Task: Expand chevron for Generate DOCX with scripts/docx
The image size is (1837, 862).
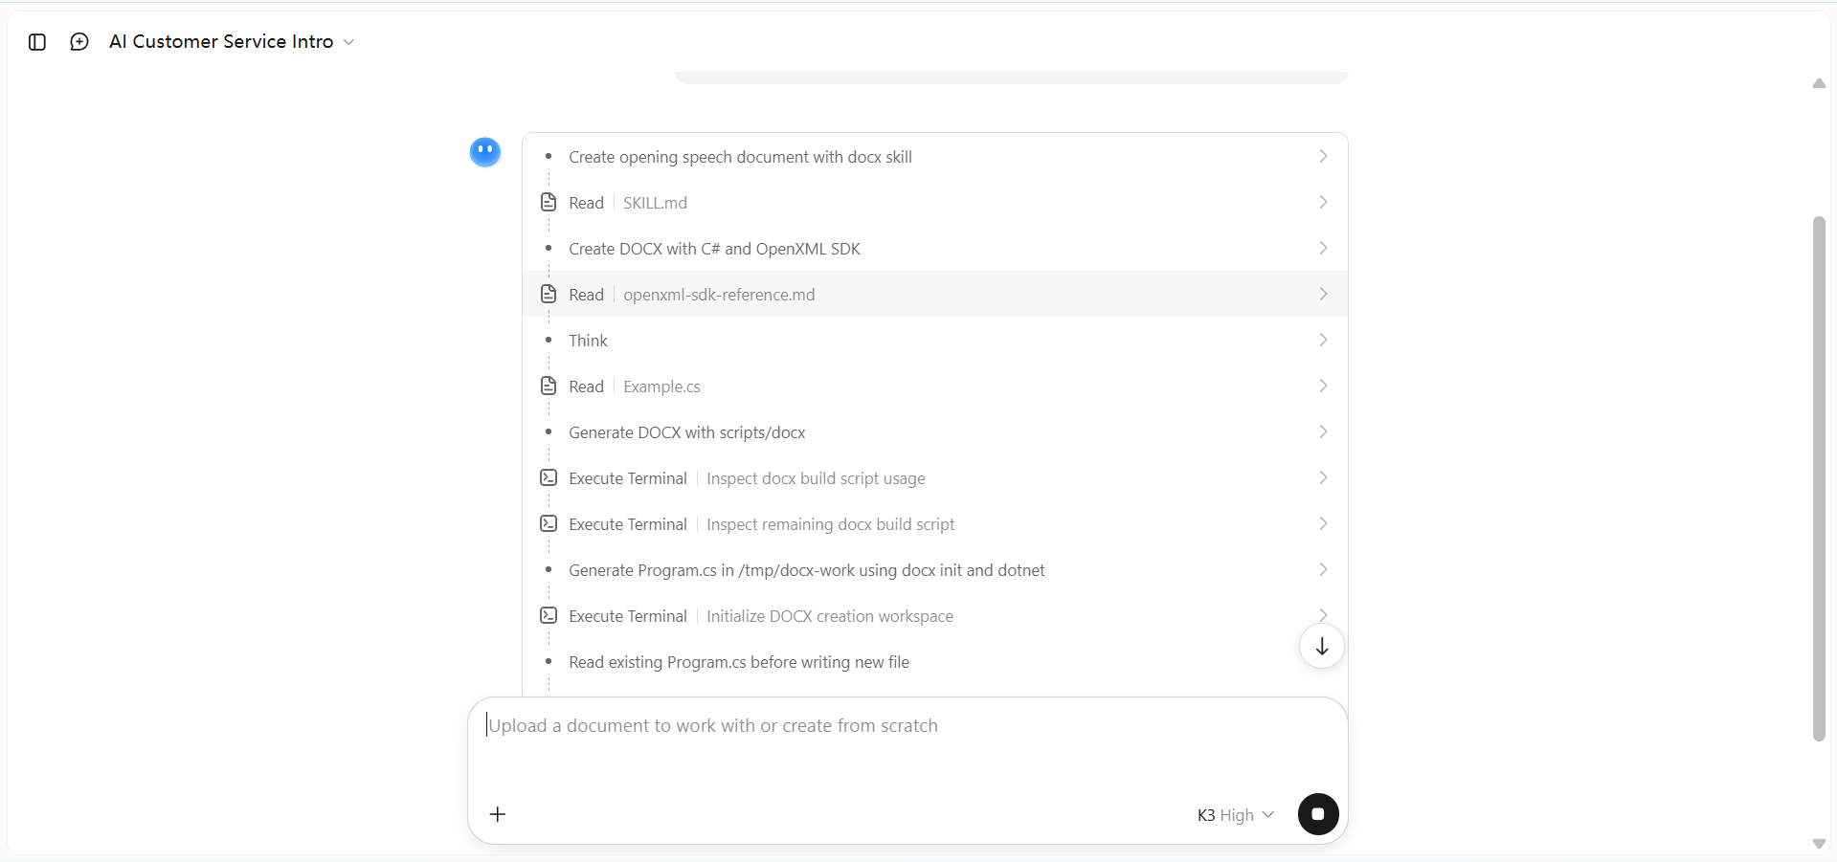Action: click(1323, 432)
